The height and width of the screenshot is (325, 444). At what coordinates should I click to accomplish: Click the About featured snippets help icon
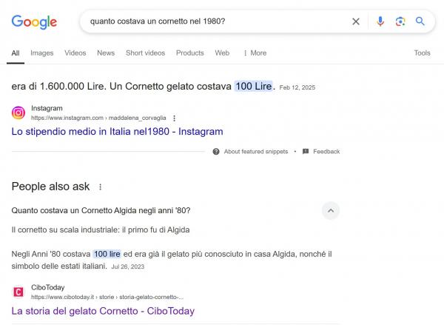pyautogui.click(x=215, y=151)
